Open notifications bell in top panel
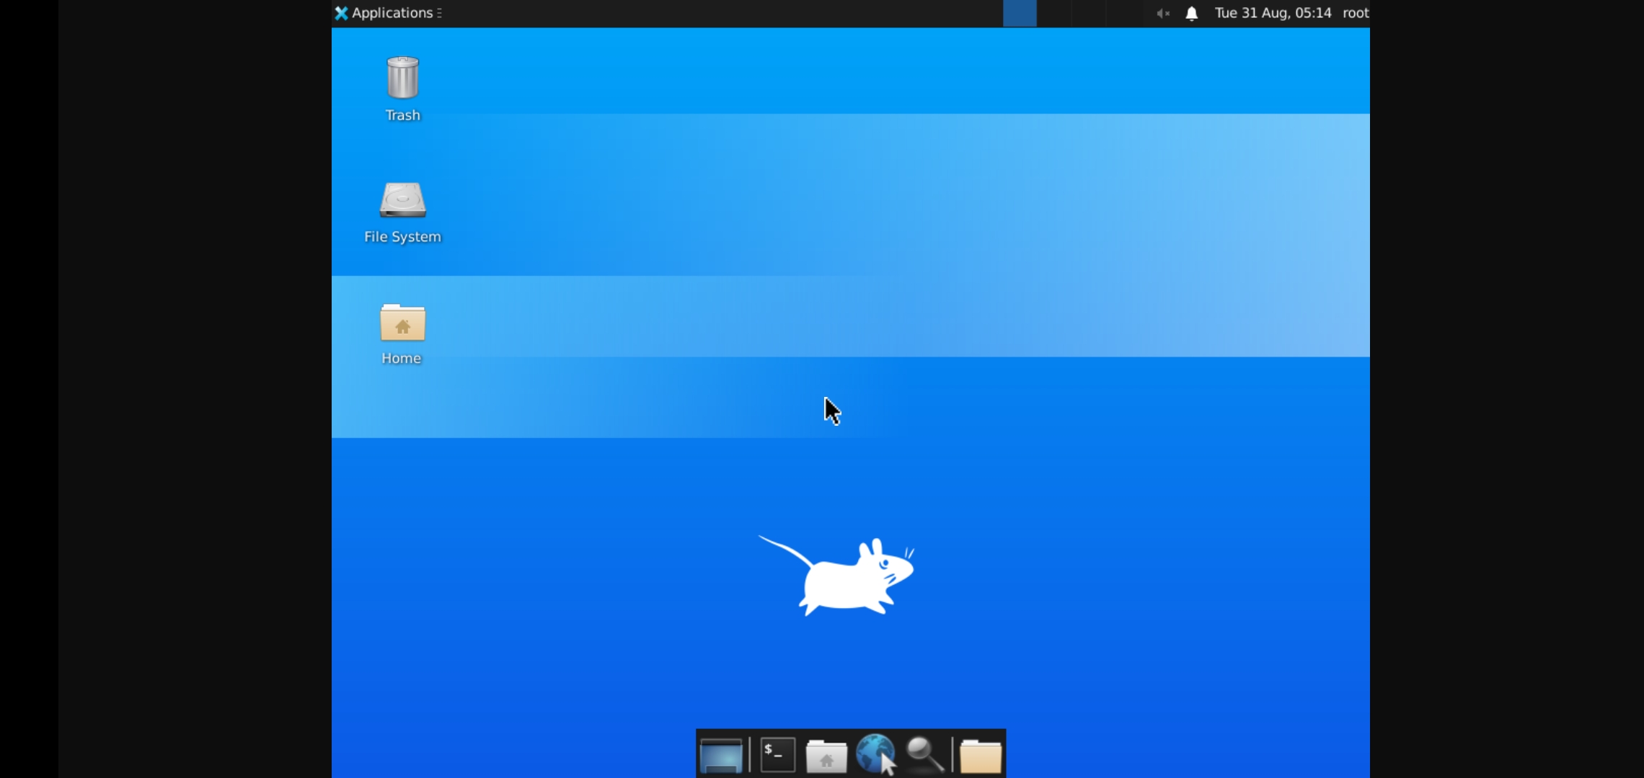The width and height of the screenshot is (1644, 778). click(x=1191, y=13)
